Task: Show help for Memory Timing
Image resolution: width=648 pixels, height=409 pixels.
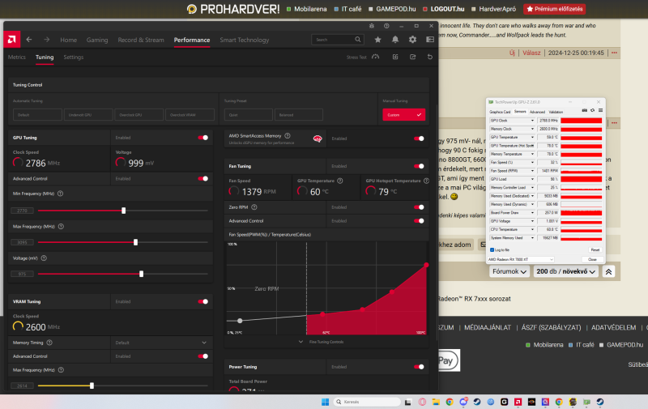Action: coord(49,343)
